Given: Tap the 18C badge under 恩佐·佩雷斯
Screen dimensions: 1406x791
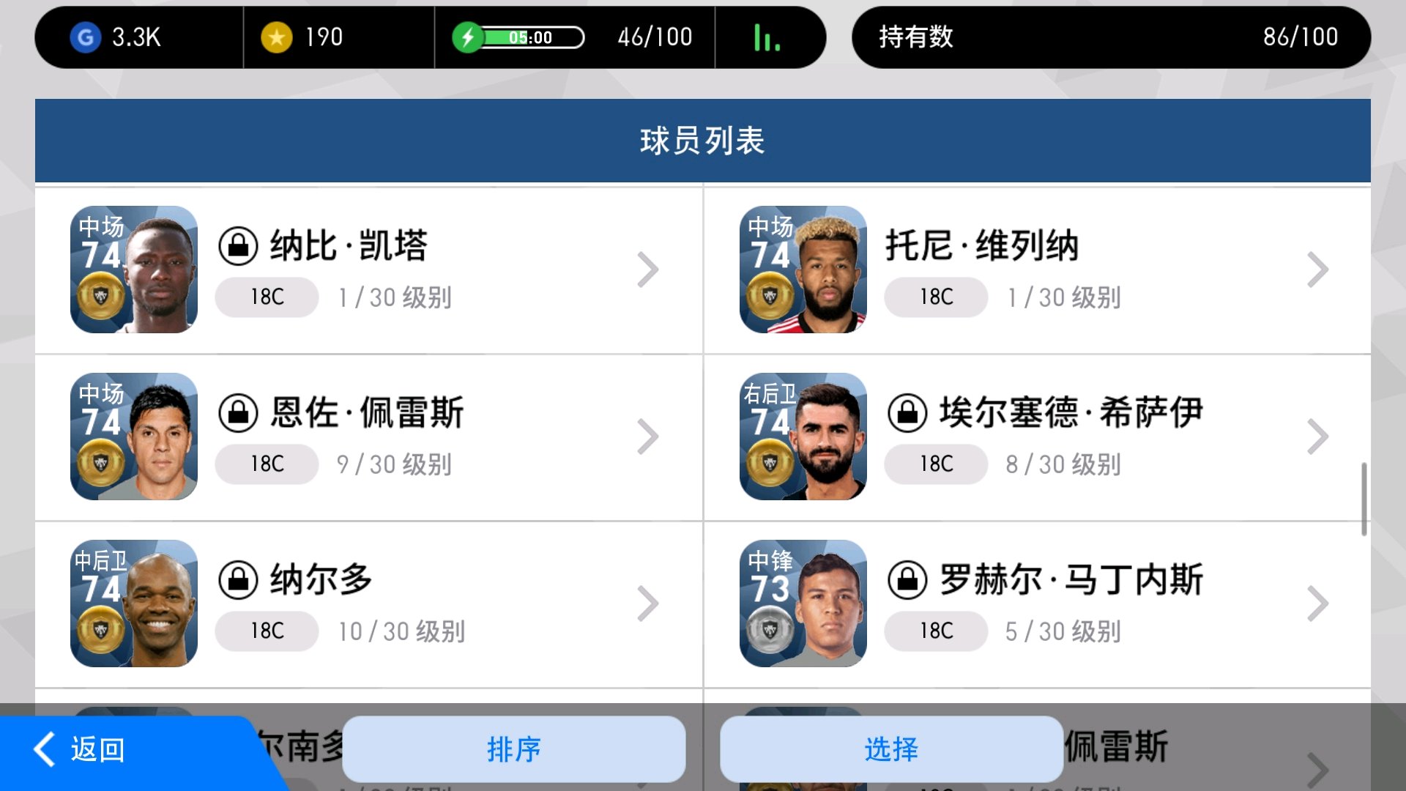Looking at the screenshot, I should (267, 464).
